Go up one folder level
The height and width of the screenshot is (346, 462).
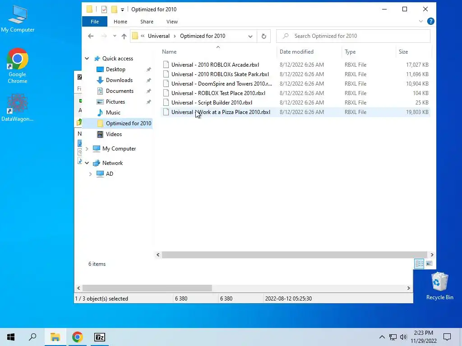point(124,36)
